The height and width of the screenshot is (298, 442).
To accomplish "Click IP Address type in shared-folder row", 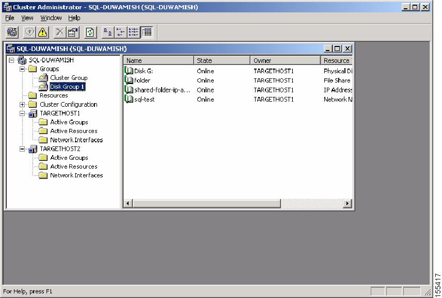I will 338,90.
